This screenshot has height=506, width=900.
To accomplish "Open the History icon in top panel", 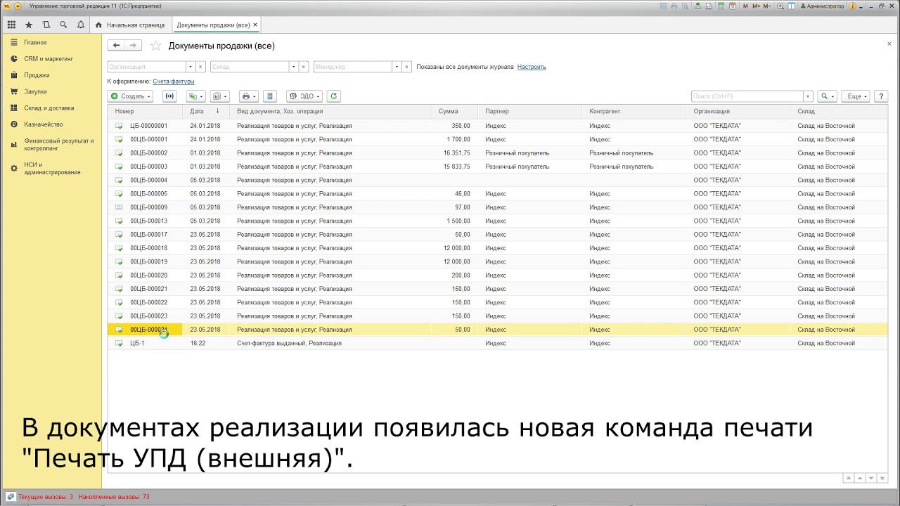I will (46, 25).
